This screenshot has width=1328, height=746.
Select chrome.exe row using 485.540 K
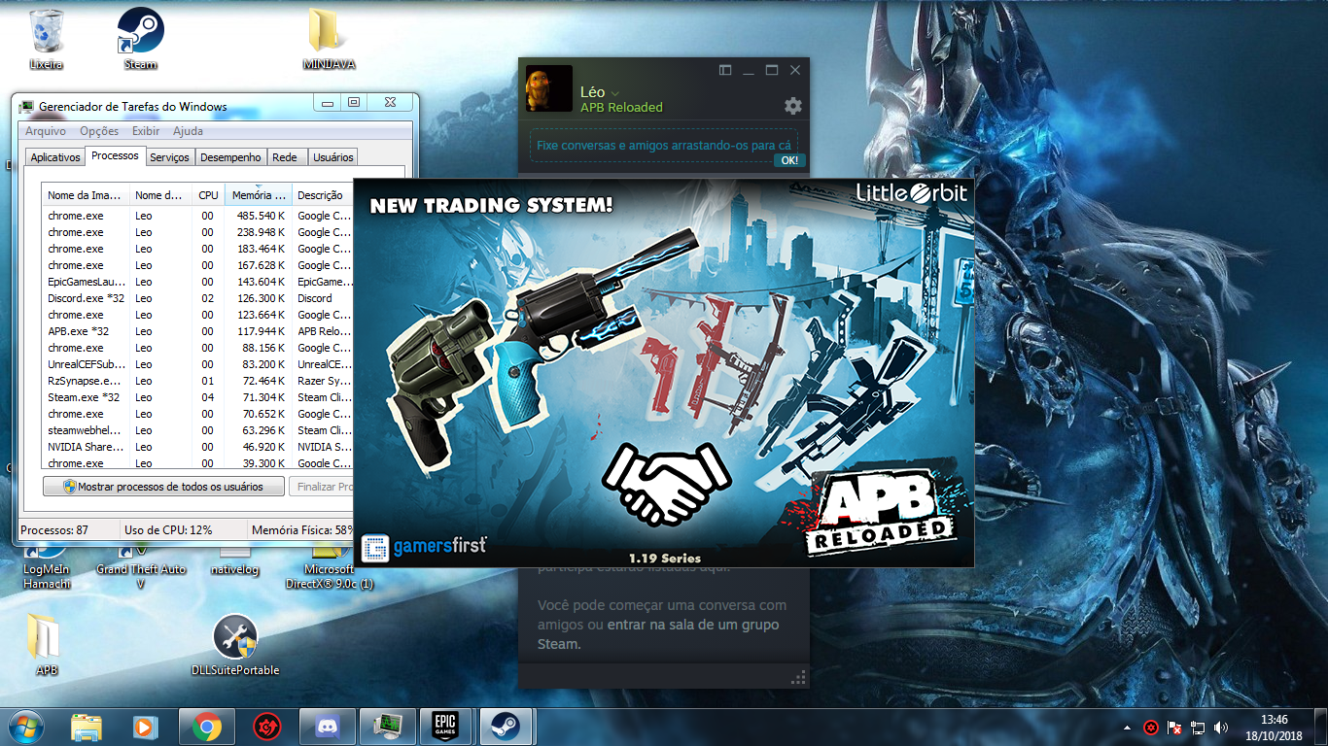(198, 216)
